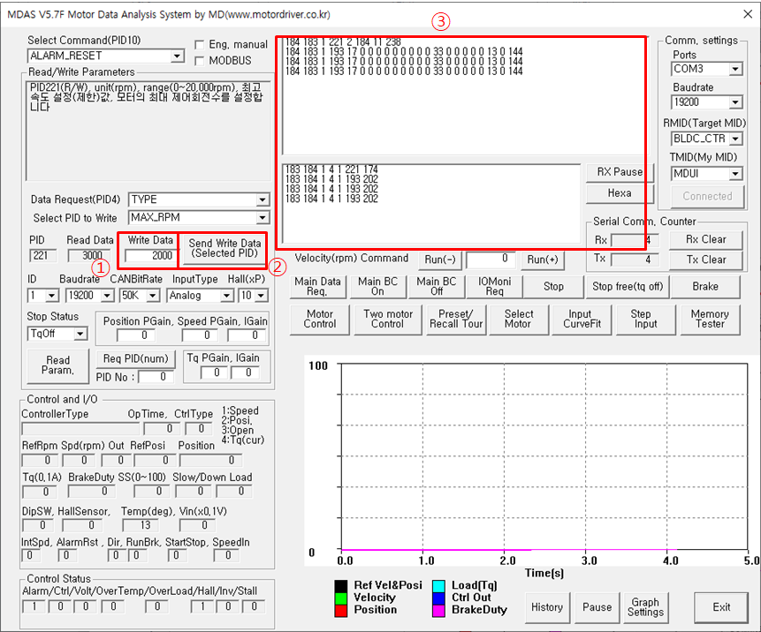Click the red Position legend swatch

pyautogui.click(x=341, y=611)
